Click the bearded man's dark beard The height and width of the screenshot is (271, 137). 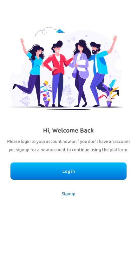pos(95,52)
